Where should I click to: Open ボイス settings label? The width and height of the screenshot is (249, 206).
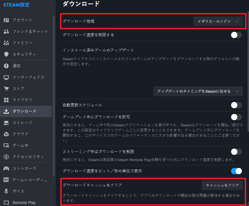pos(18,191)
